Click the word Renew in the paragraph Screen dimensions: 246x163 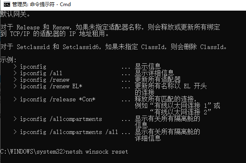(x=61, y=27)
